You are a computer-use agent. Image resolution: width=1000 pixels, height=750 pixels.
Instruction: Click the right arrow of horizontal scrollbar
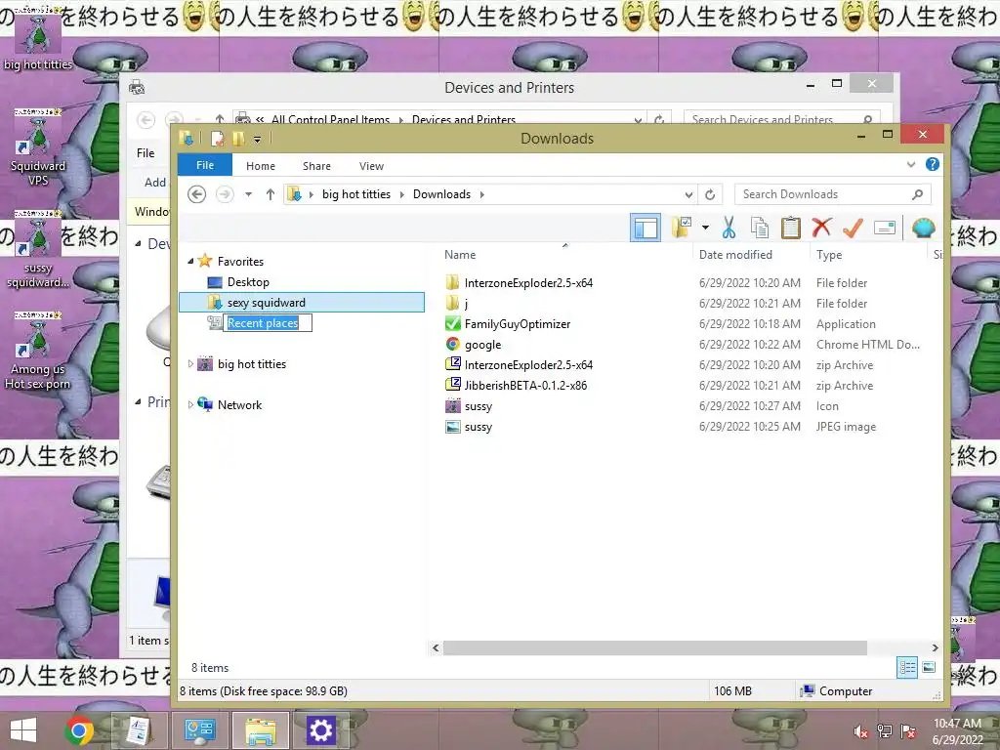click(935, 648)
